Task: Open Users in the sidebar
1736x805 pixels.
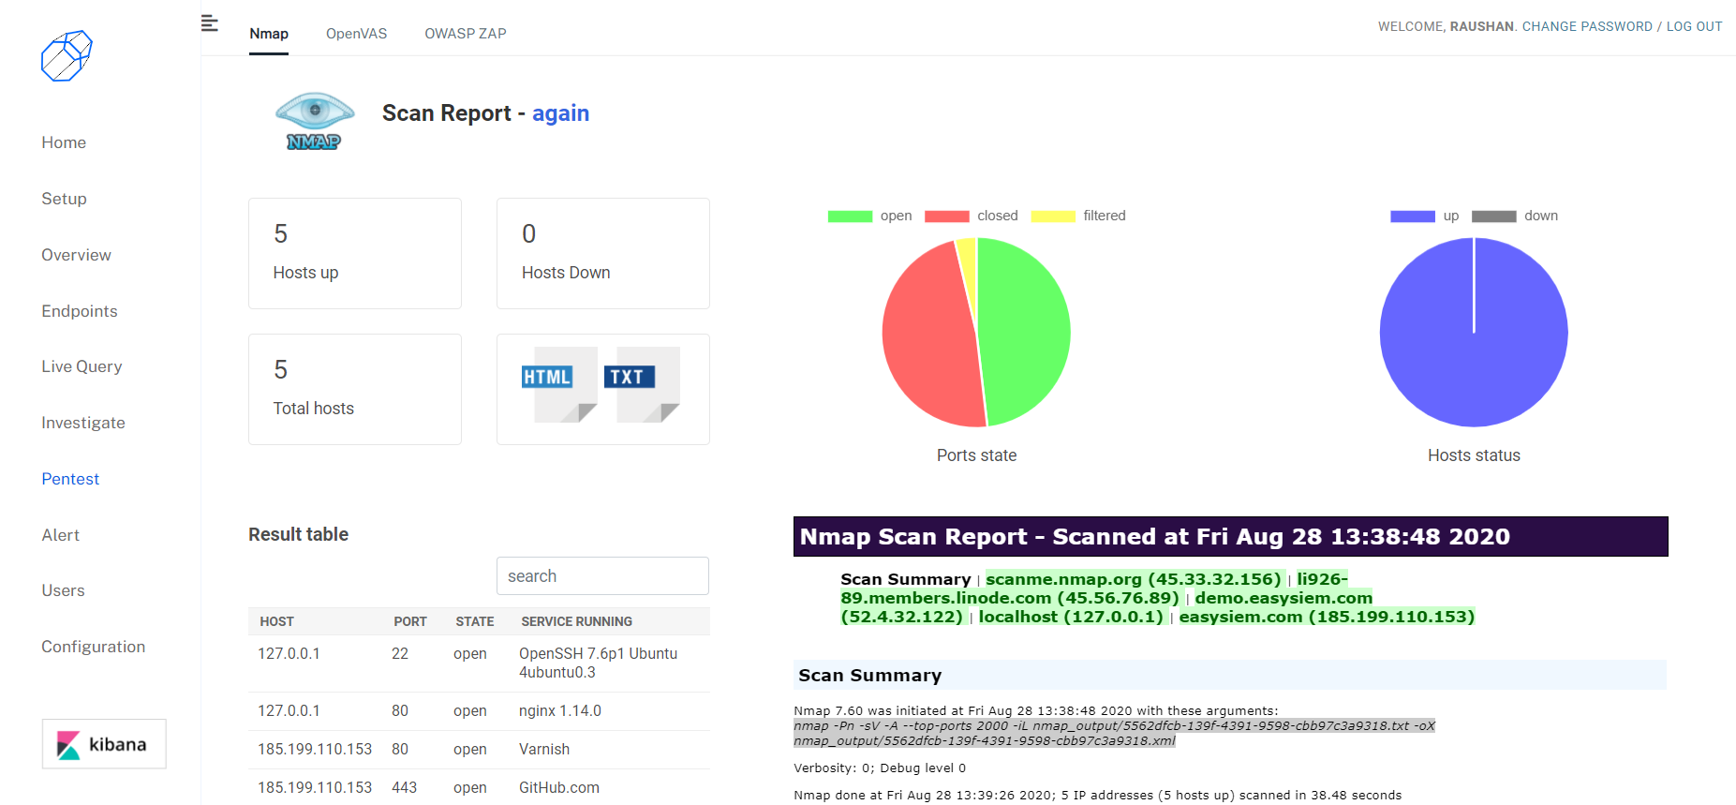Action: click(x=63, y=590)
